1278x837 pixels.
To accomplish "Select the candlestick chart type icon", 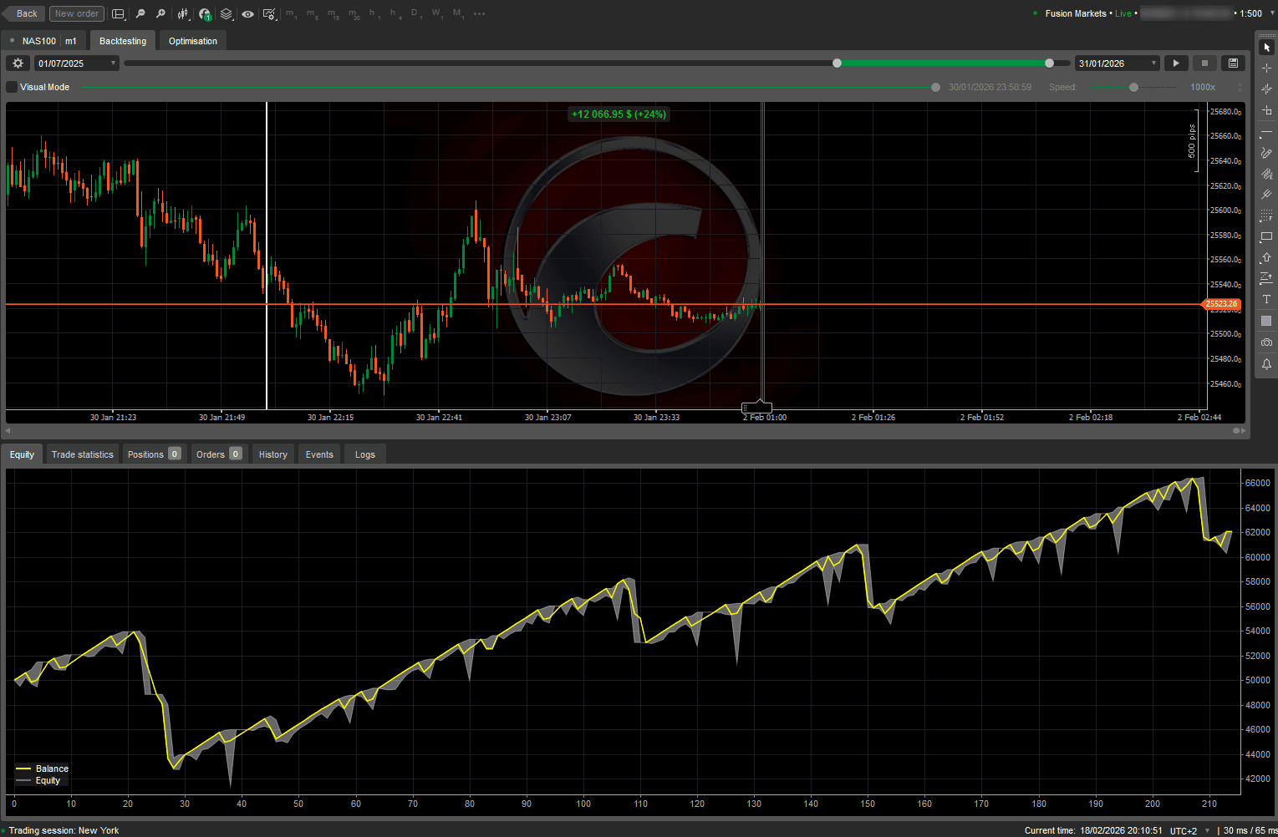I will 182,14.
